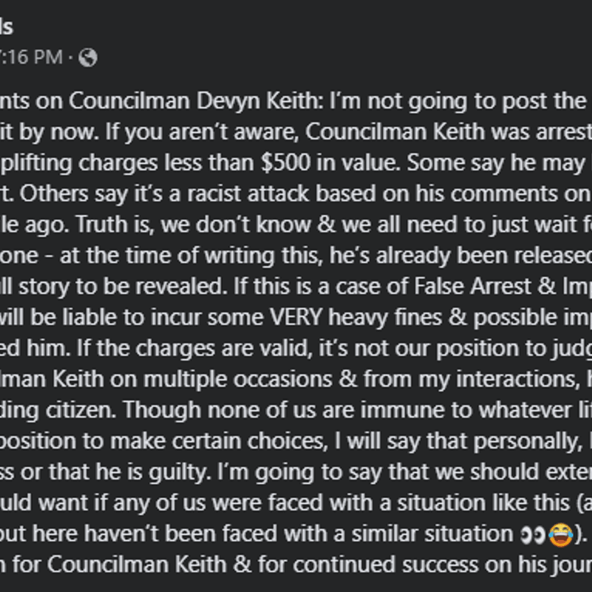This screenshot has width=592, height=592.
Task: Click the globe public audience icon
Action: 88,58
